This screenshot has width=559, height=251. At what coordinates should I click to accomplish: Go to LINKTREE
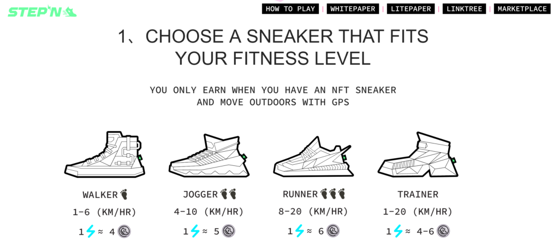pos(464,9)
